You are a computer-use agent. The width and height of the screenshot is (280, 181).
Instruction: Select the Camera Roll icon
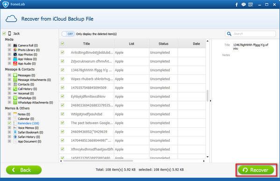15,45
